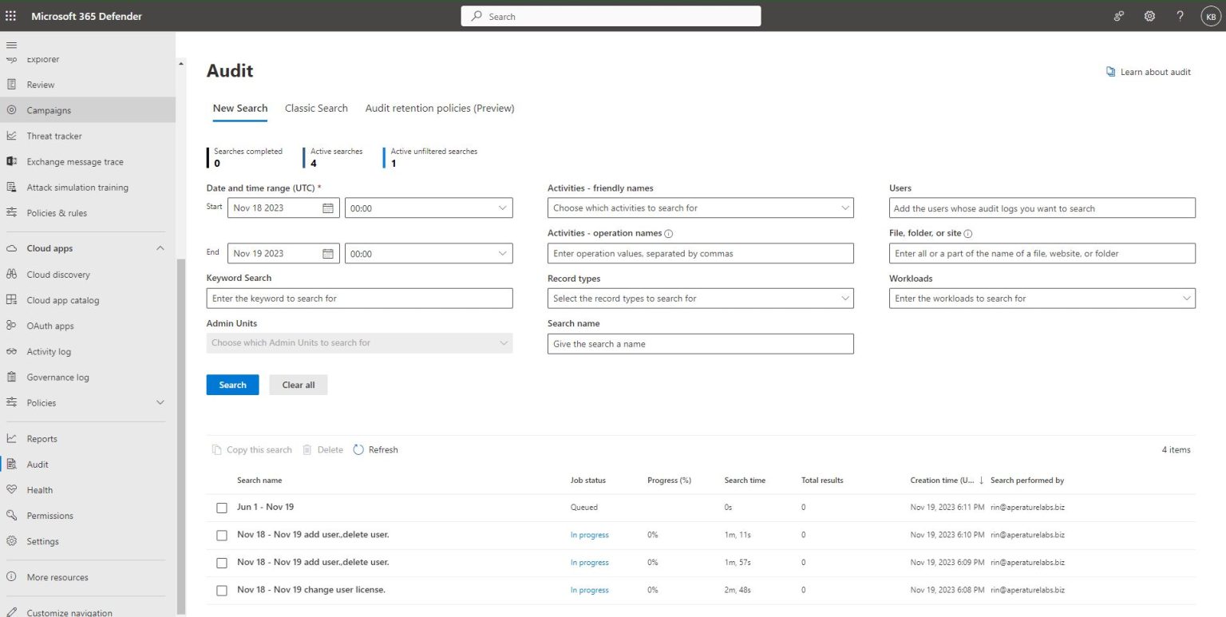The width and height of the screenshot is (1226, 617).
Task: Click the Settings gear icon in sidebar
Action: pyautogui.click(x=11, y=541)
